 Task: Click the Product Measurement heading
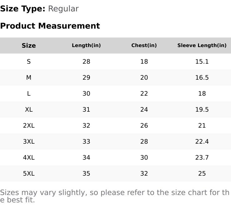pos(50,26)
